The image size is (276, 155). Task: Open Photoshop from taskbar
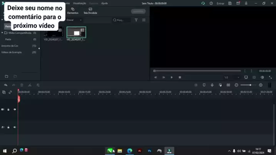[x=150, y=151]
